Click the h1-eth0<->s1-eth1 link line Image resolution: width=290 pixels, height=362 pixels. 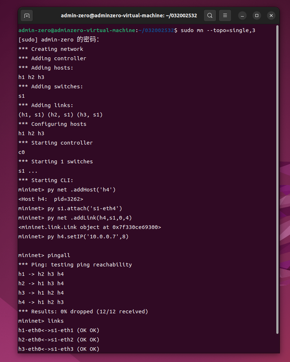pos(59,330)
